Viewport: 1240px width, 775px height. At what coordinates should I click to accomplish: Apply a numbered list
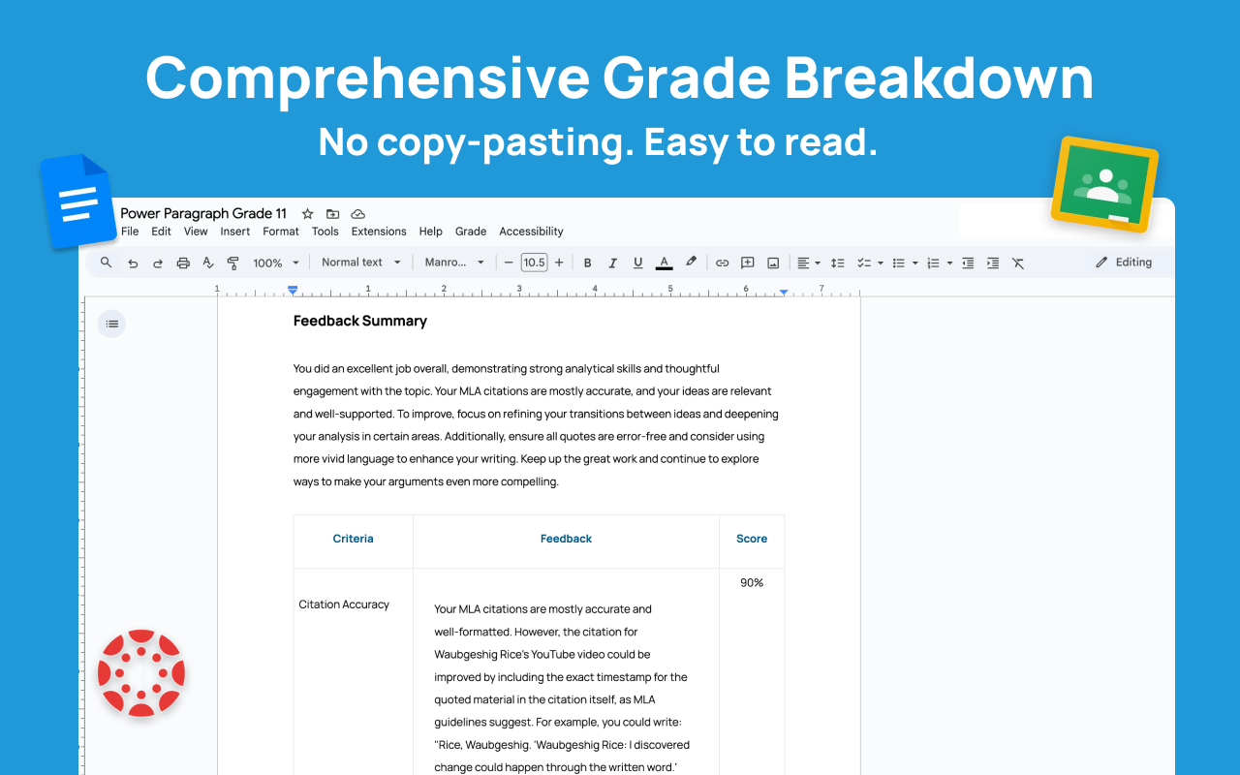click(x=933, y=263)
